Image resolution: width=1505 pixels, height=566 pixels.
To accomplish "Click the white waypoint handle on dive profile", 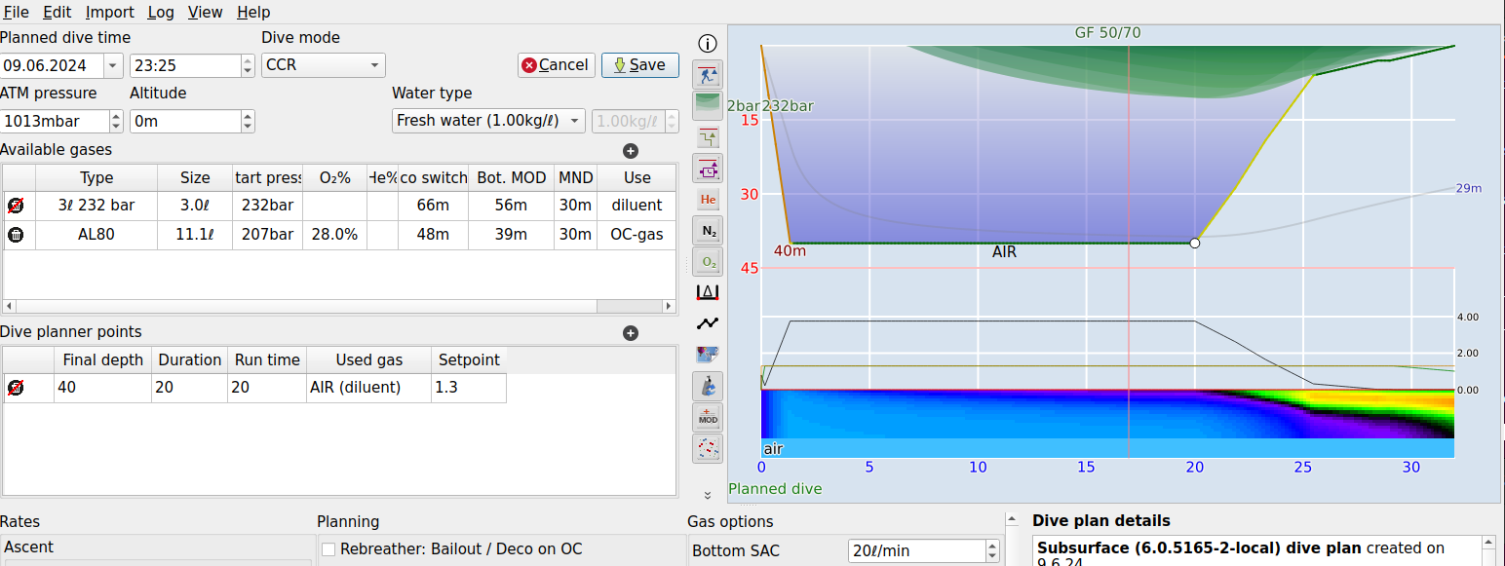I will pyautogui.click(x=1195, y=243).
